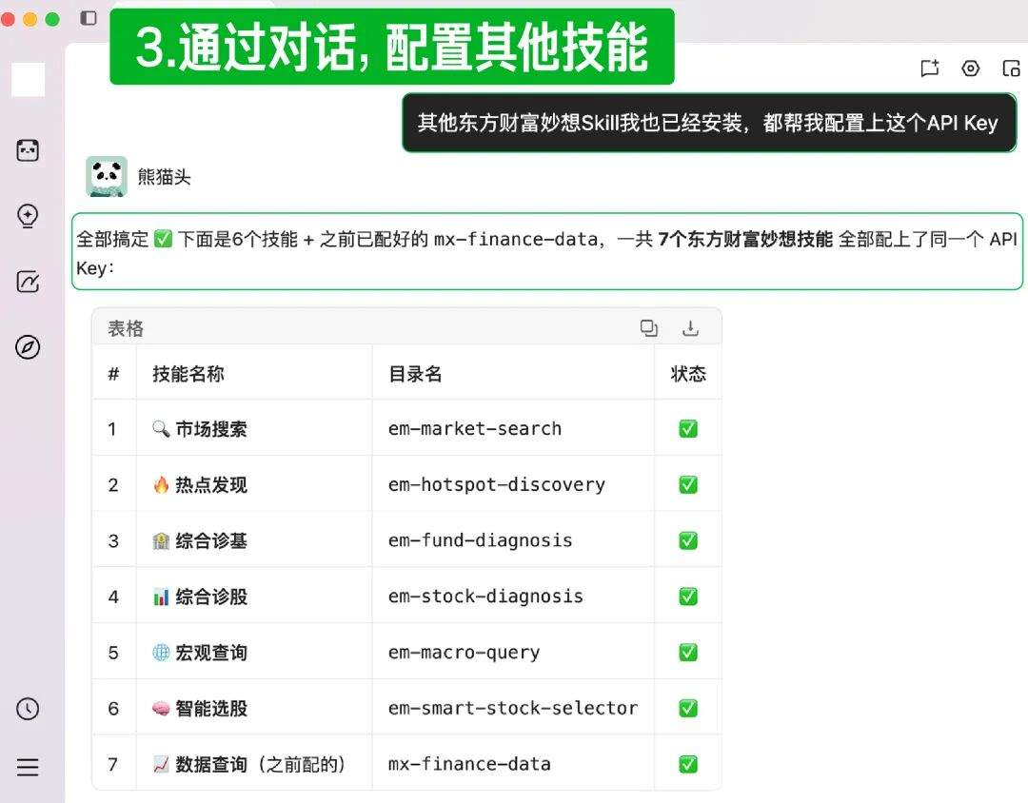1028x803 pixels.
Task: Click the 热点发现 flame icon
Action: [161, 484]
